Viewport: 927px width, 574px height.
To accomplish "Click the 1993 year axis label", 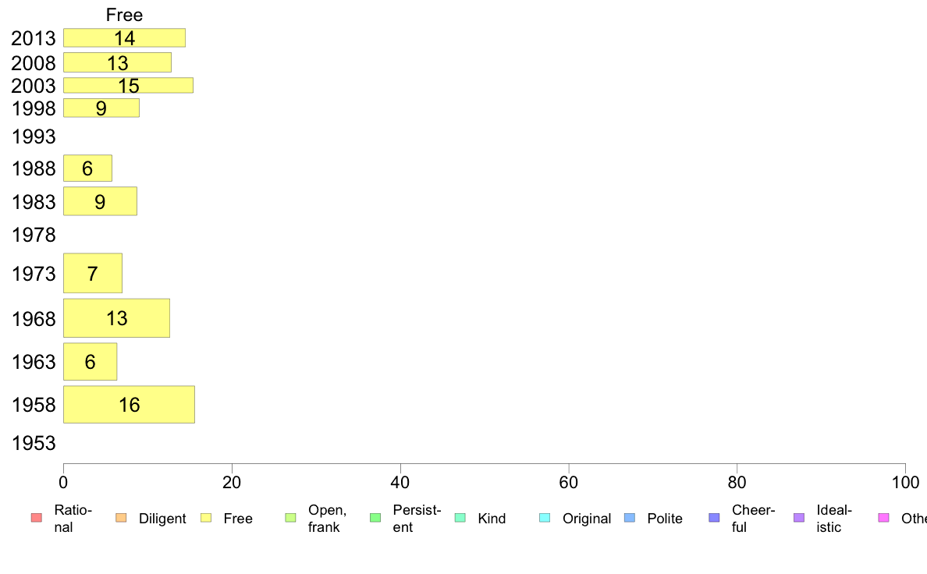I will [x=34, y=137].
